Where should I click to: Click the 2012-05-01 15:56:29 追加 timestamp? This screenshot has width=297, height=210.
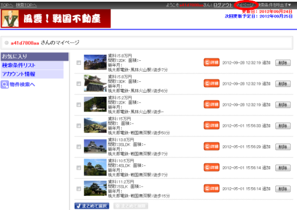click(246, 147)
